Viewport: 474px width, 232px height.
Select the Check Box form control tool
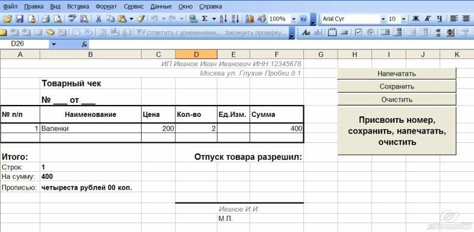(358, 32)
